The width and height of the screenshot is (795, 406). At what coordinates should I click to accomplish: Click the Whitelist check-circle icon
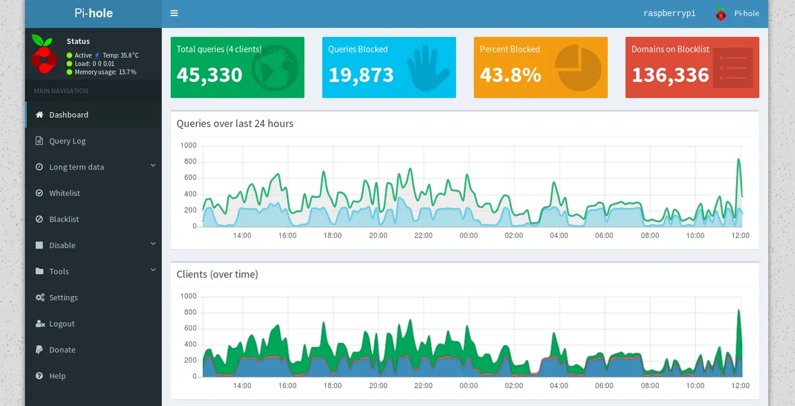coord(40,193)
